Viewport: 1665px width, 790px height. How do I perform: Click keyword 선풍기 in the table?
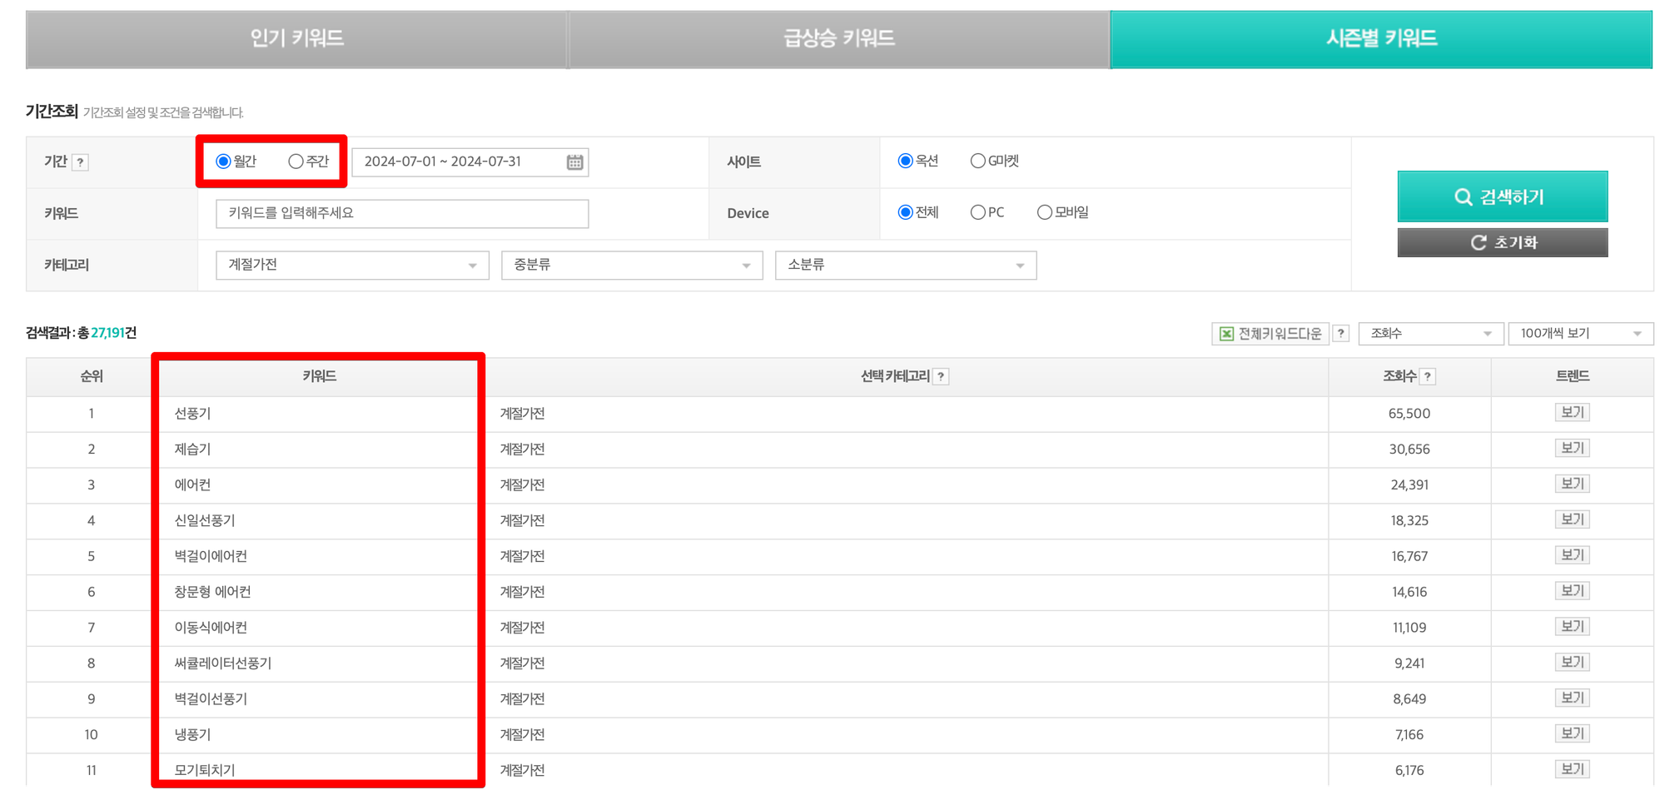coord(192,414)
